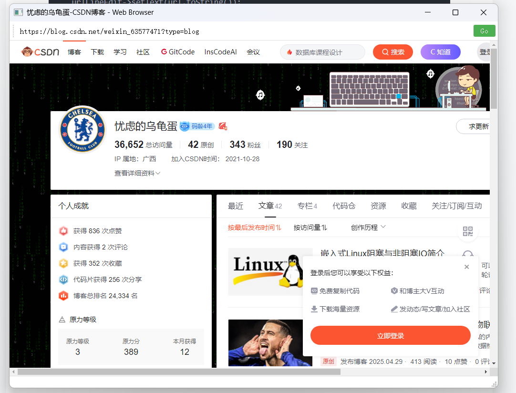
Task: Click the red badge icon beside username
Action: pos(223,126)
